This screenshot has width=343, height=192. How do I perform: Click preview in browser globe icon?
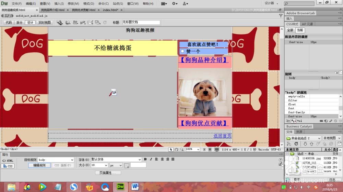point(68,23)
